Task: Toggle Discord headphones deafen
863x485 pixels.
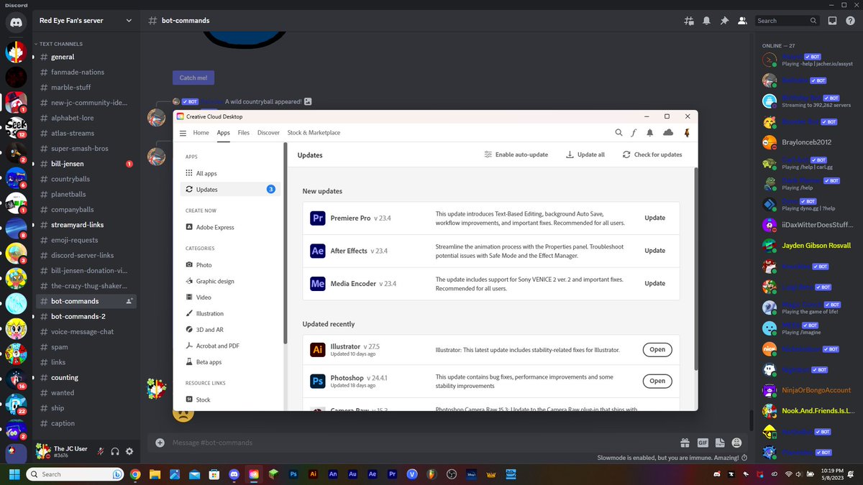Action: click(115, 451)
